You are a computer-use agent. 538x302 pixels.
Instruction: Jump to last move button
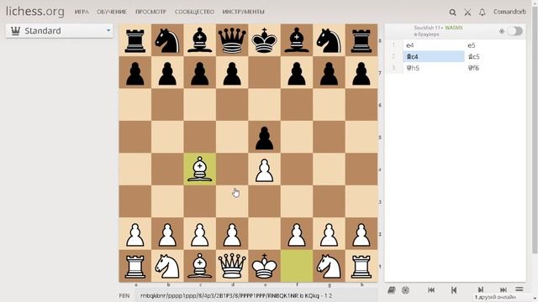point(504,290)
